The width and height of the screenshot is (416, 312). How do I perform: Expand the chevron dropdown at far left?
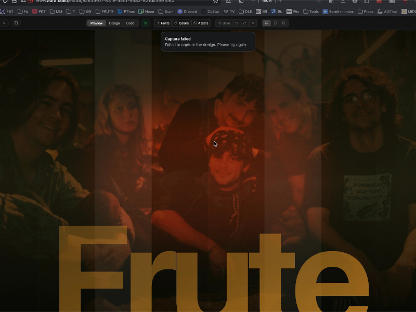point(4,23)
